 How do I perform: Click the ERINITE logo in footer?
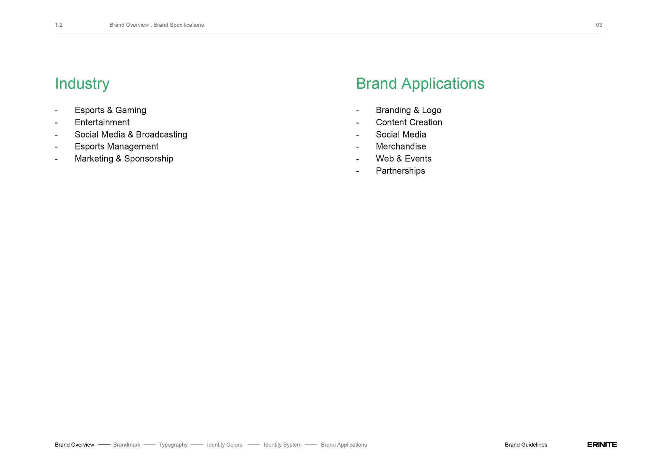602,445
